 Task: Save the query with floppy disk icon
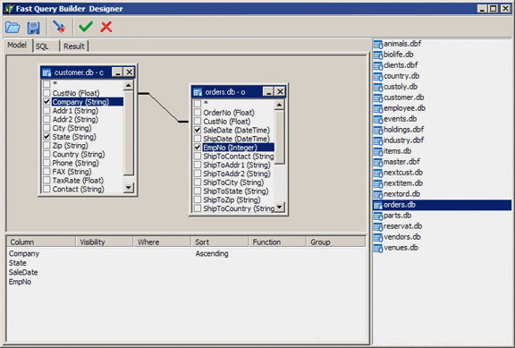tap(33, 28)
